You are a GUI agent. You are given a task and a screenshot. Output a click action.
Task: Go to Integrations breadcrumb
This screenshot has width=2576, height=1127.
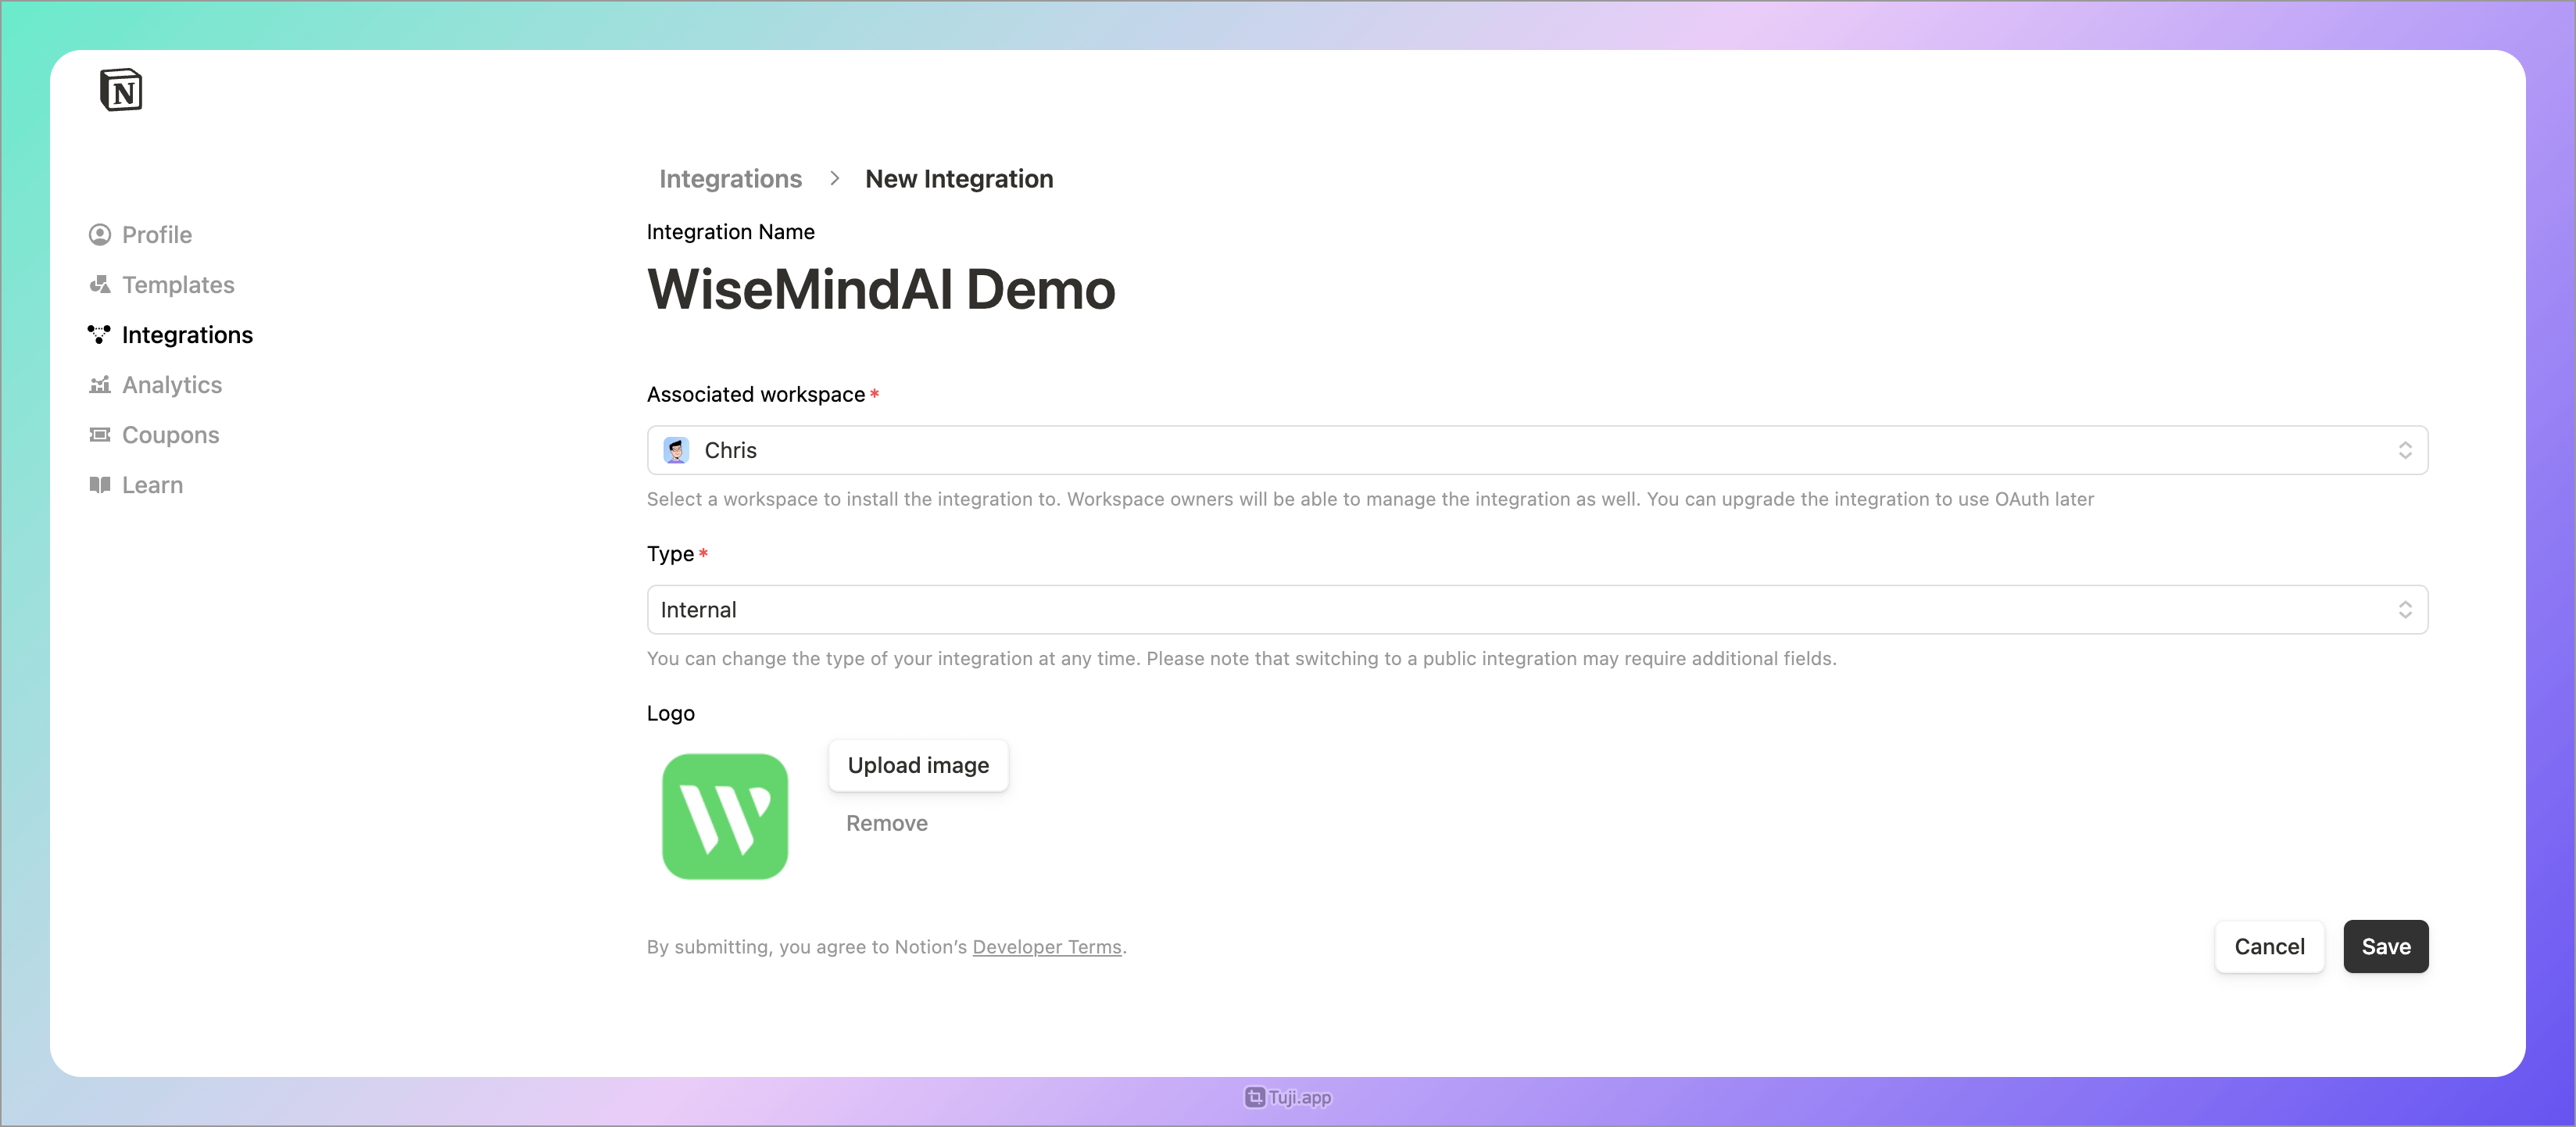coord(730,179)
